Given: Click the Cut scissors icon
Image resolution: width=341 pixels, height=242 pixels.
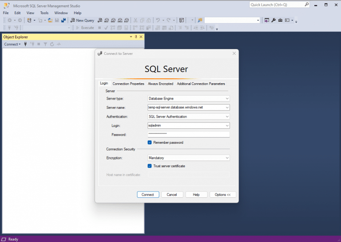Looking at the screenshot, I should pos(135,20).
